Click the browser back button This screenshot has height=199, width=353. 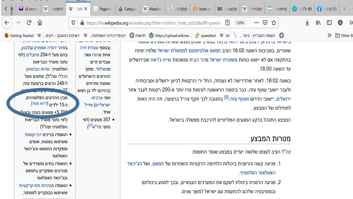point(7,23)
